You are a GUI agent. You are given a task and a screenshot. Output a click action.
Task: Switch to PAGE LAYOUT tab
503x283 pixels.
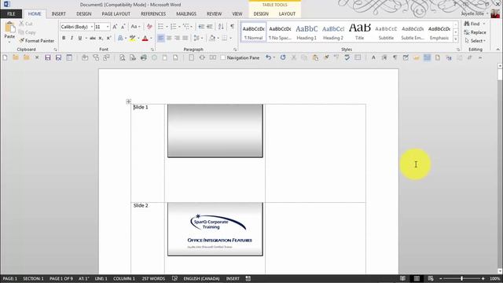116,14
